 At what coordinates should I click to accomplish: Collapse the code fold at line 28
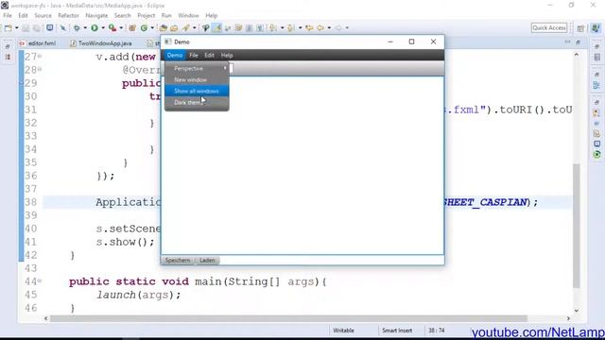tap(40, 70)
